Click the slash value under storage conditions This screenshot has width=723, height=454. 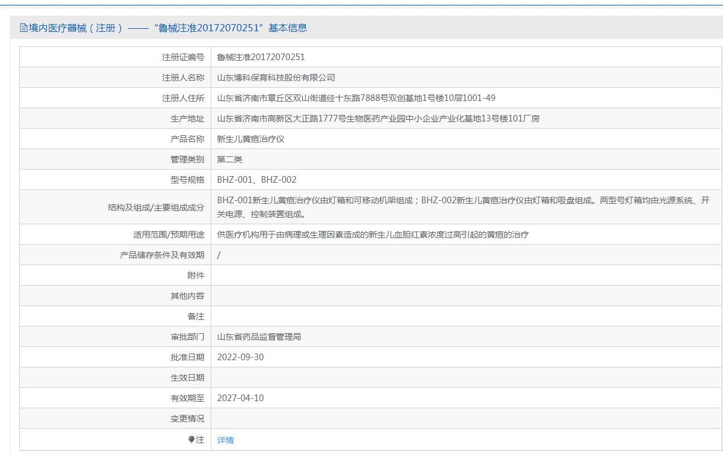click(219, 255)
